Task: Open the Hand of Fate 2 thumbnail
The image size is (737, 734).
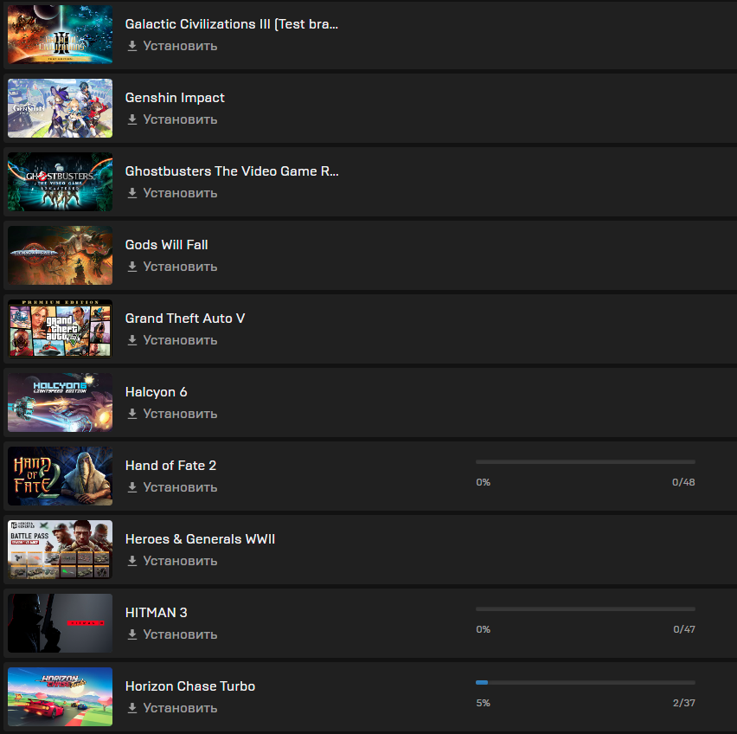Action: click(61, 476)
